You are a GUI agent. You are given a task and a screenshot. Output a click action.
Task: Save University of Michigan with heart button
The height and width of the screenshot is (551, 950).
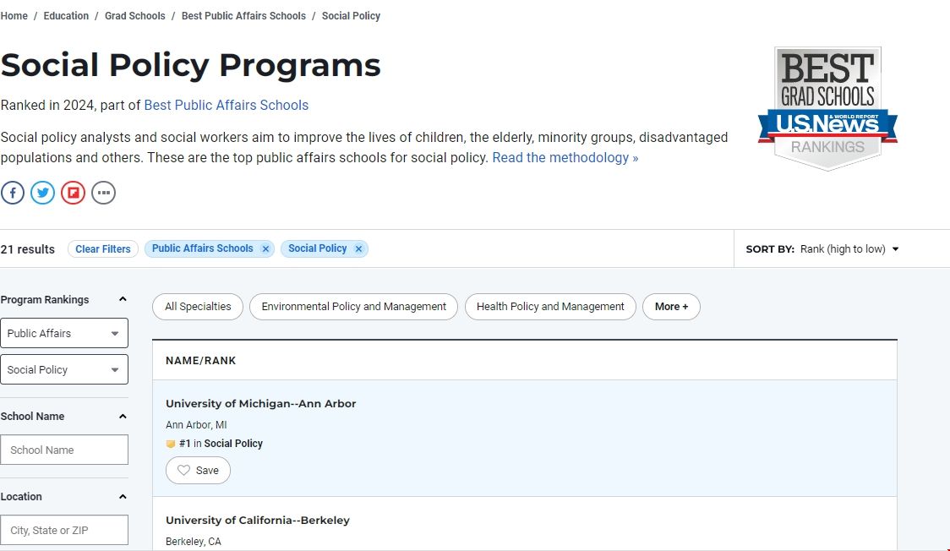(198, 471)
